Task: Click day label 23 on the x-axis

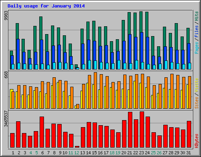Action: (x=141, y=153)
